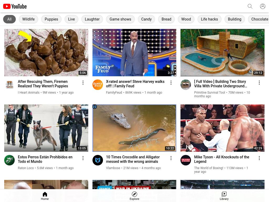Open title 10 Times Crocodile and Alligator

(x=133, y=159)
